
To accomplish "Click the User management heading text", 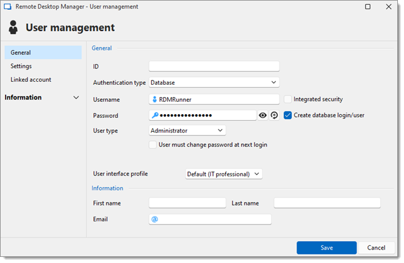I will point(70,27).
